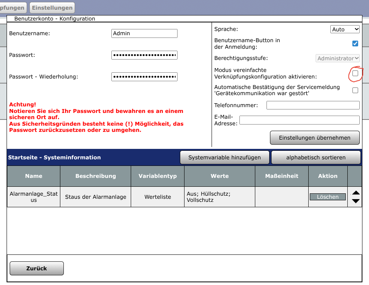Click the move-down arrow for Alarmanlage_Status
This screenshot has width=369, height=285.
coord(356,201)
